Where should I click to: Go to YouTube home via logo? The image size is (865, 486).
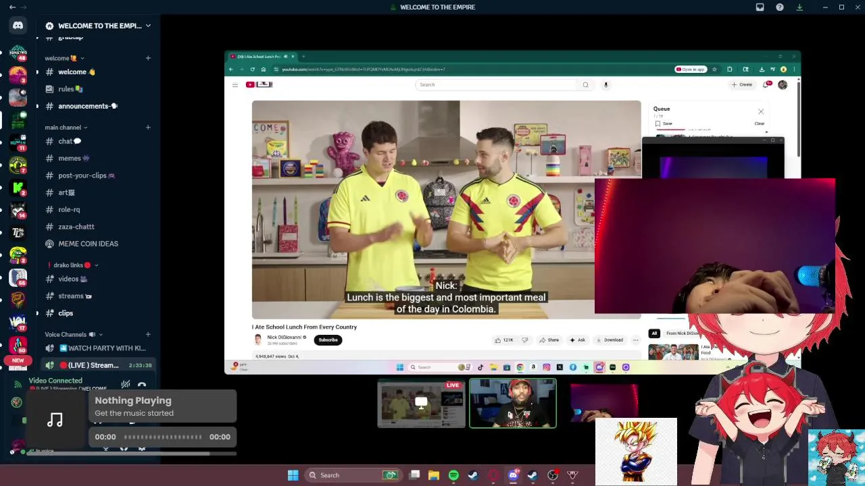tap(259, 84)
